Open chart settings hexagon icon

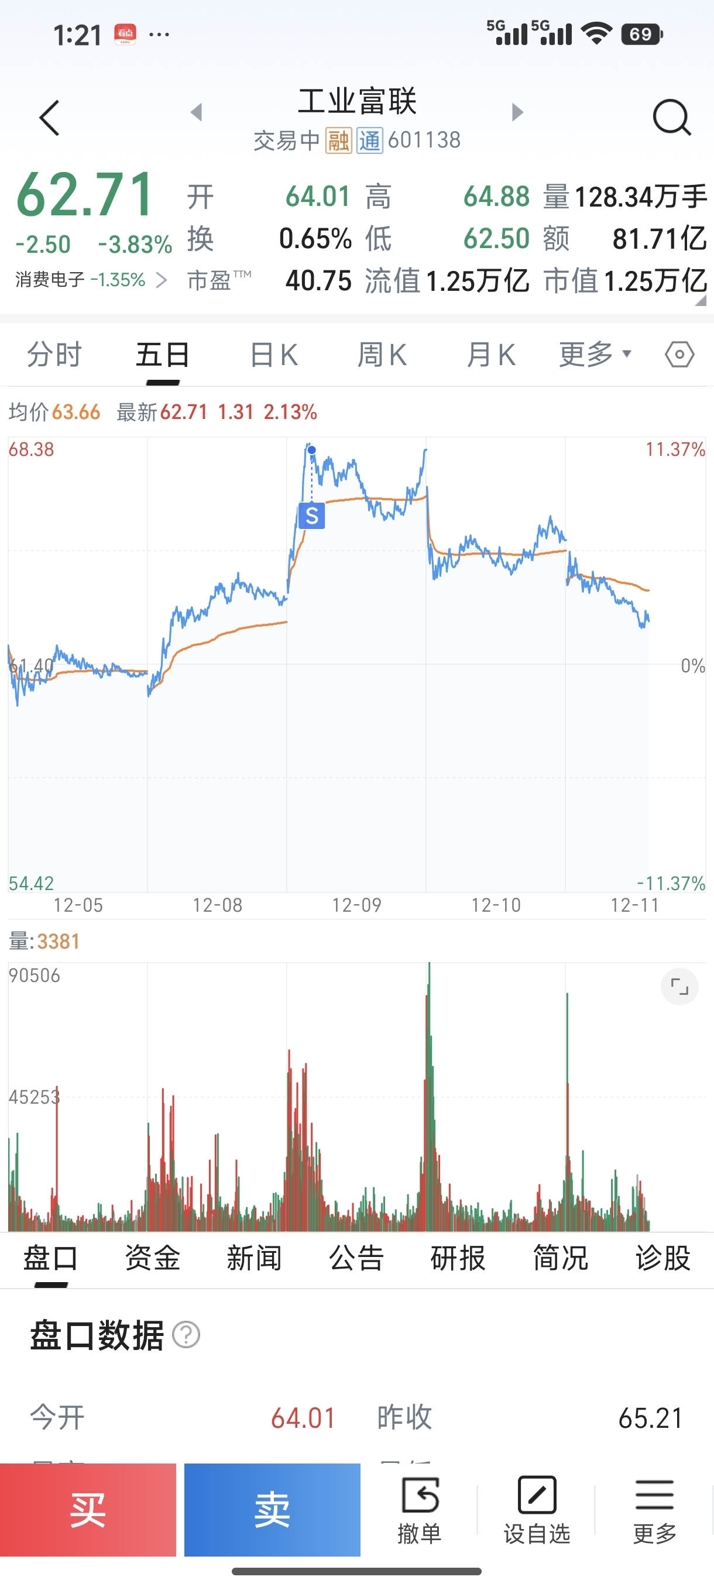(x=679, y=354)
